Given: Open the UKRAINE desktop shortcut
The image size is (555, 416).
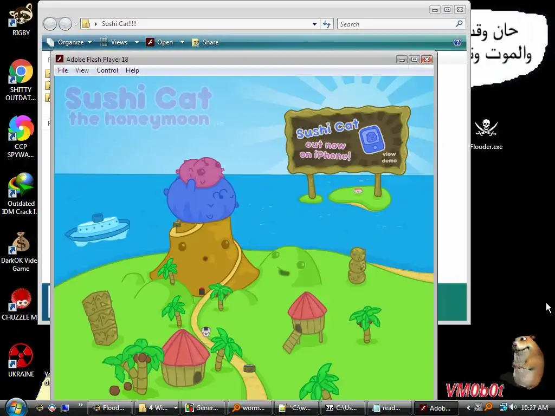Looking at the screenshot, I should point(21,360).
